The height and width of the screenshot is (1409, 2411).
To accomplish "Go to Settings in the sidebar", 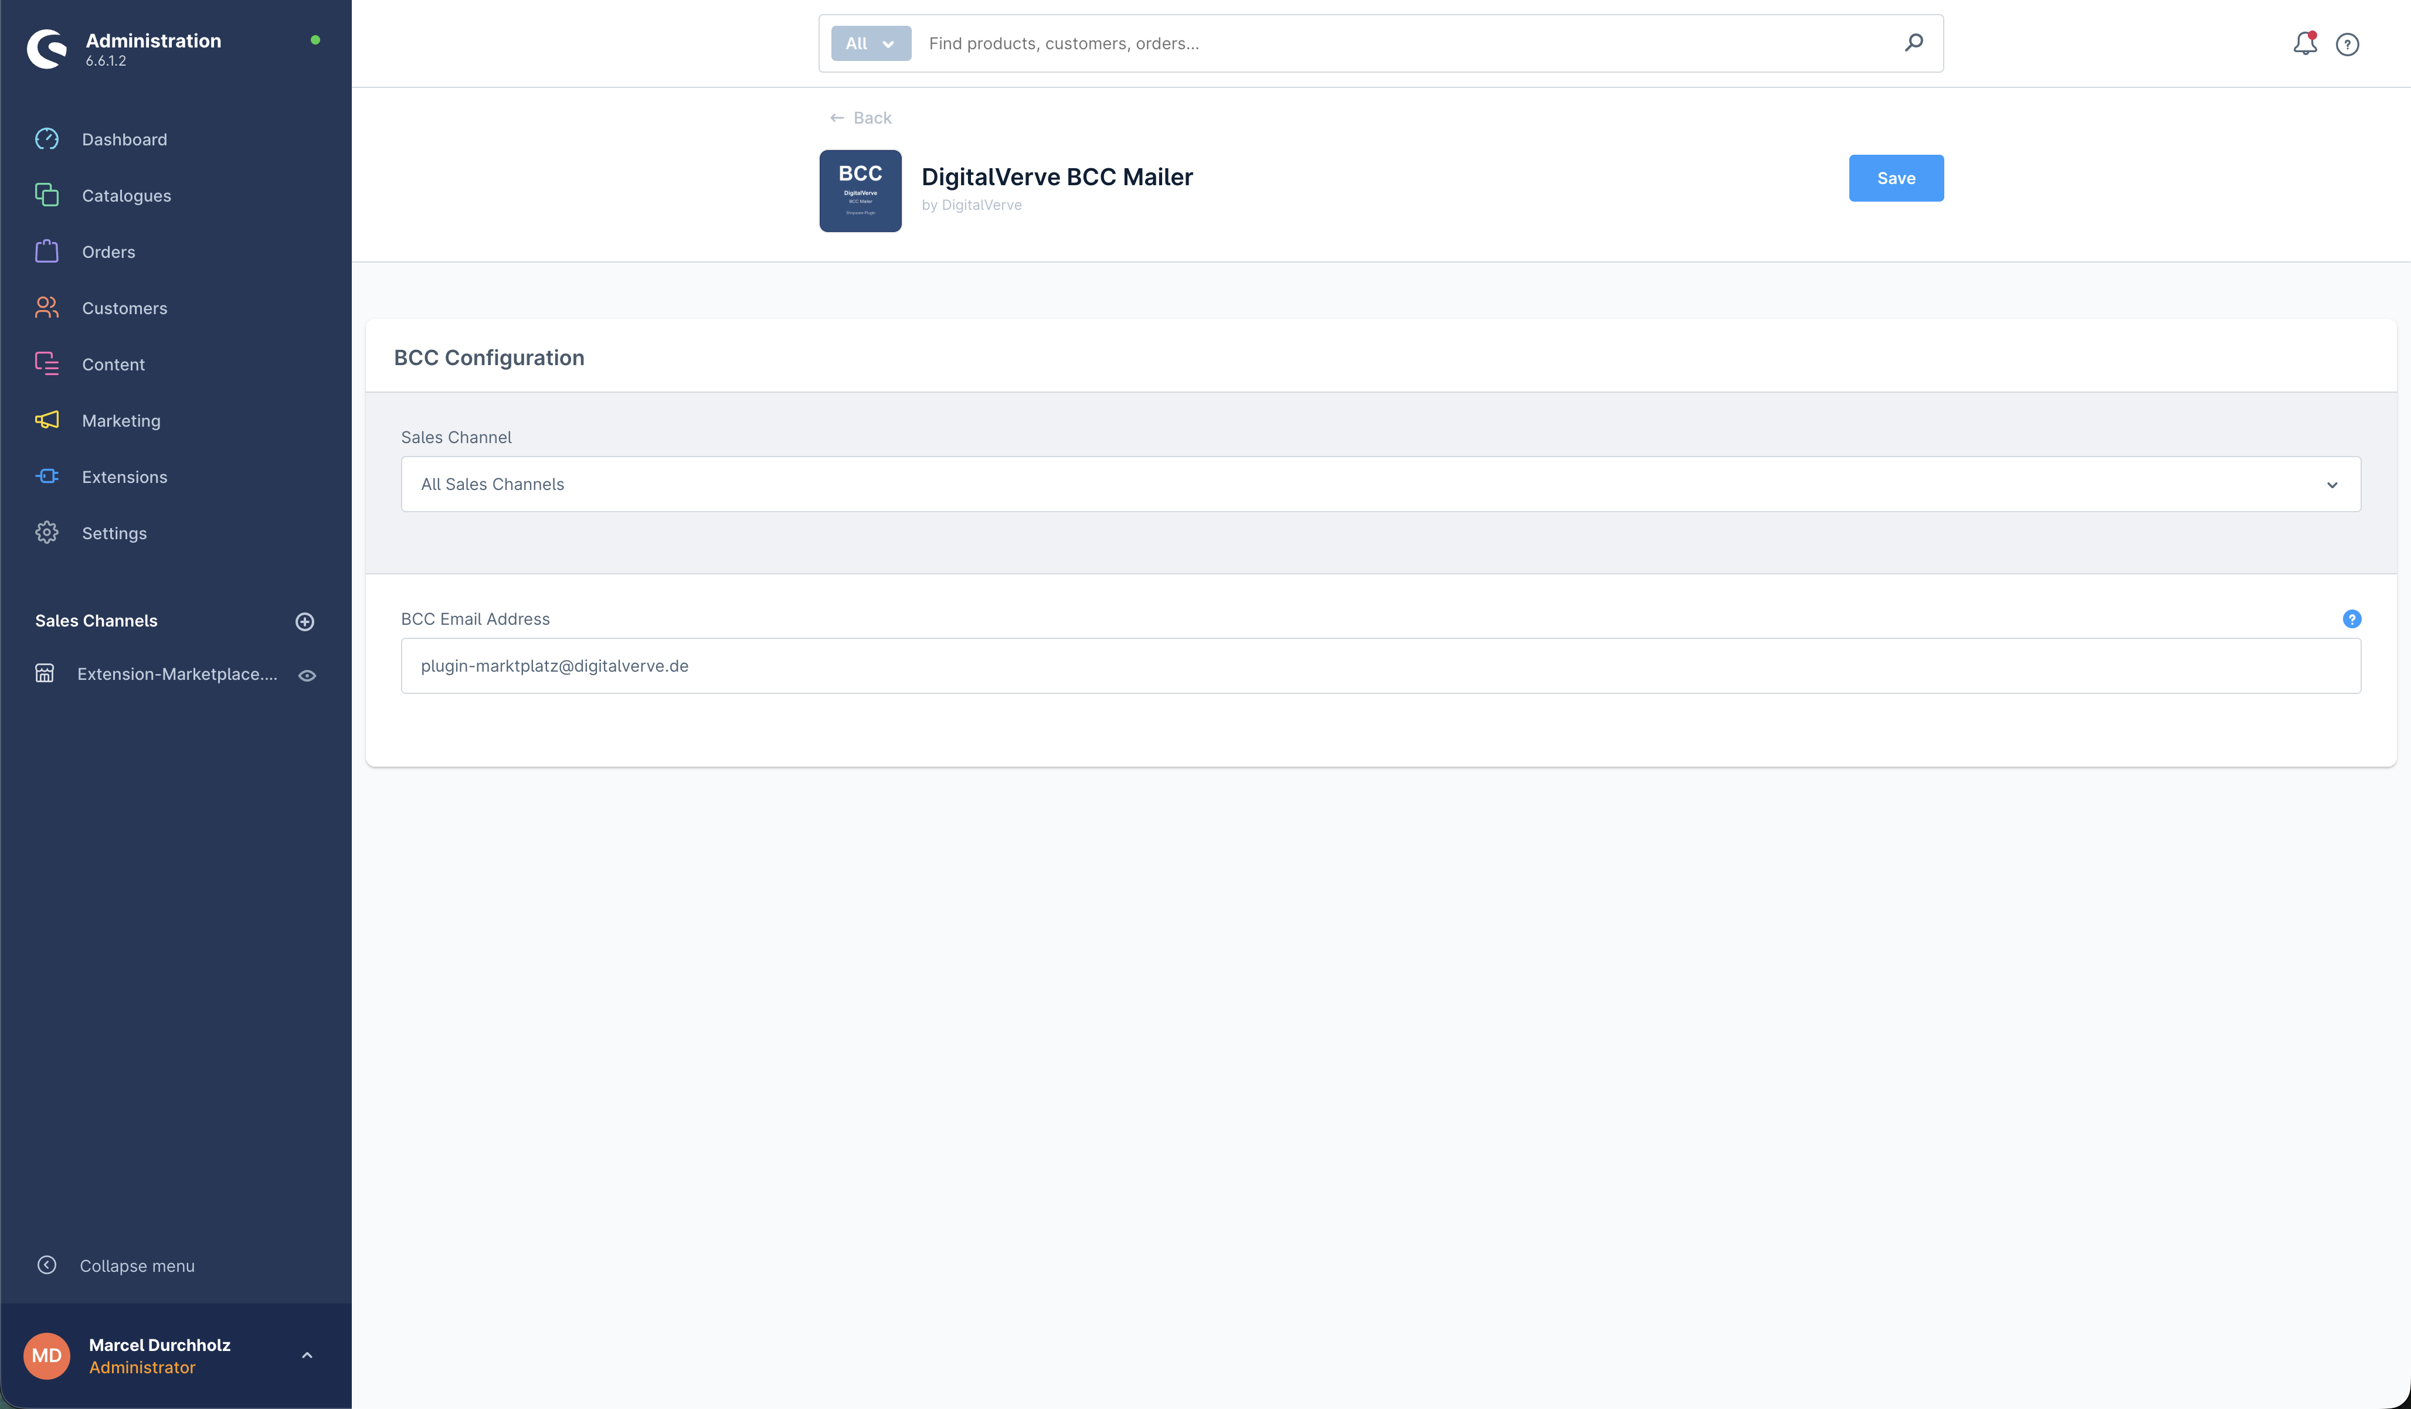I will tap(114, 533).
